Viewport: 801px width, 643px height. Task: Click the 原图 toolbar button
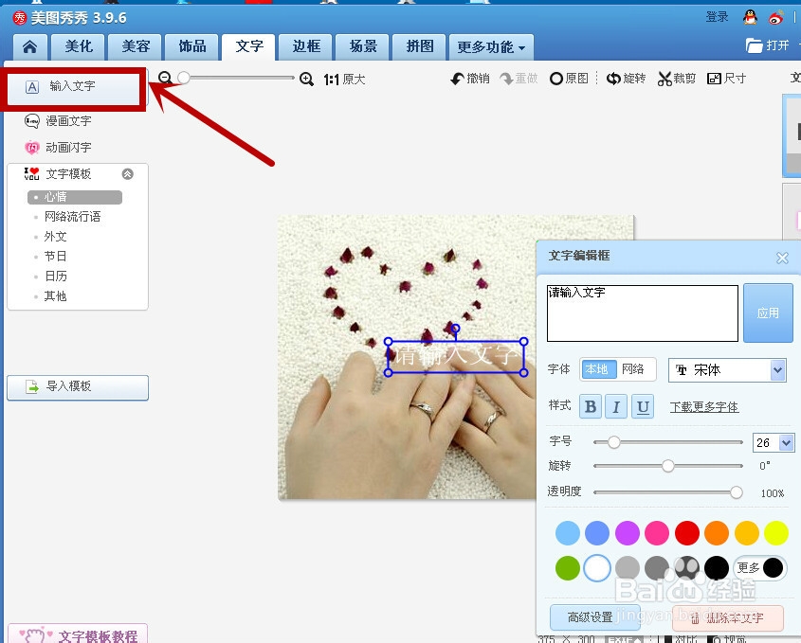(569, 79)
